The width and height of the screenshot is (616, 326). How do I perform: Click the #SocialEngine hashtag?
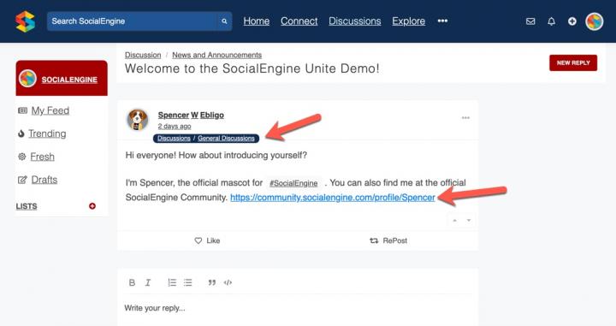tap(293, 183)
